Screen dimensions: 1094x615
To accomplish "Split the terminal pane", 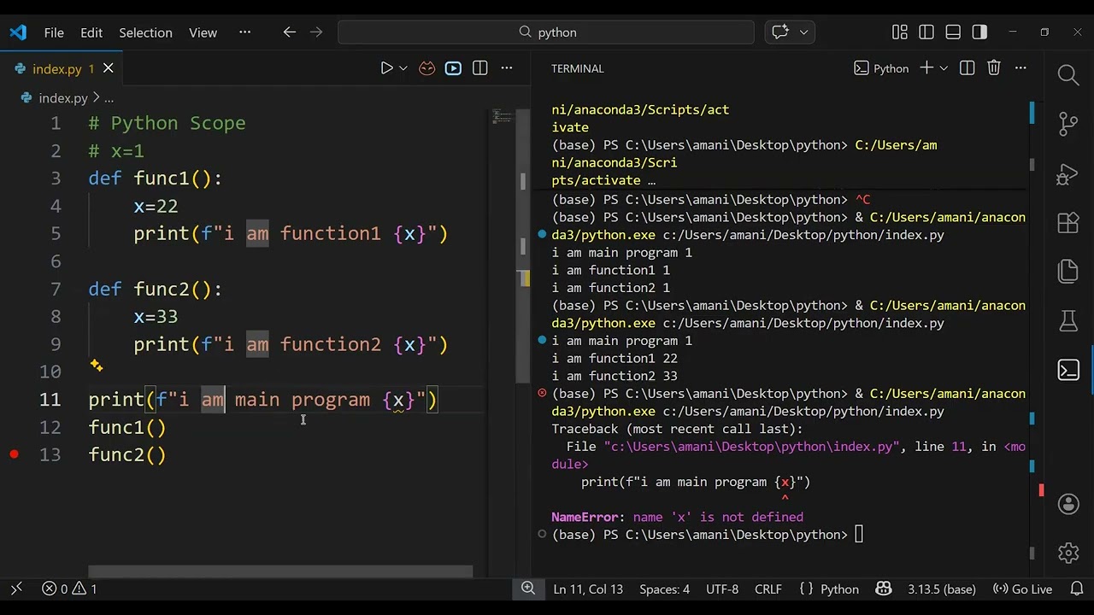I will coord(967,68).
